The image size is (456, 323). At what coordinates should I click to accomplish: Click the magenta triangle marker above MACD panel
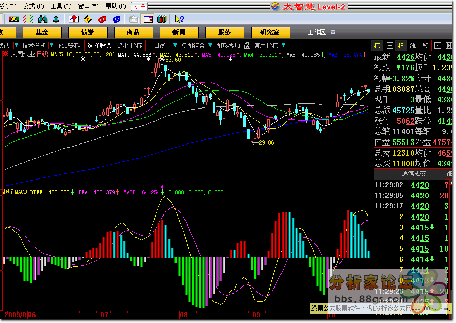pyautogui.click(x=161, y=187)
